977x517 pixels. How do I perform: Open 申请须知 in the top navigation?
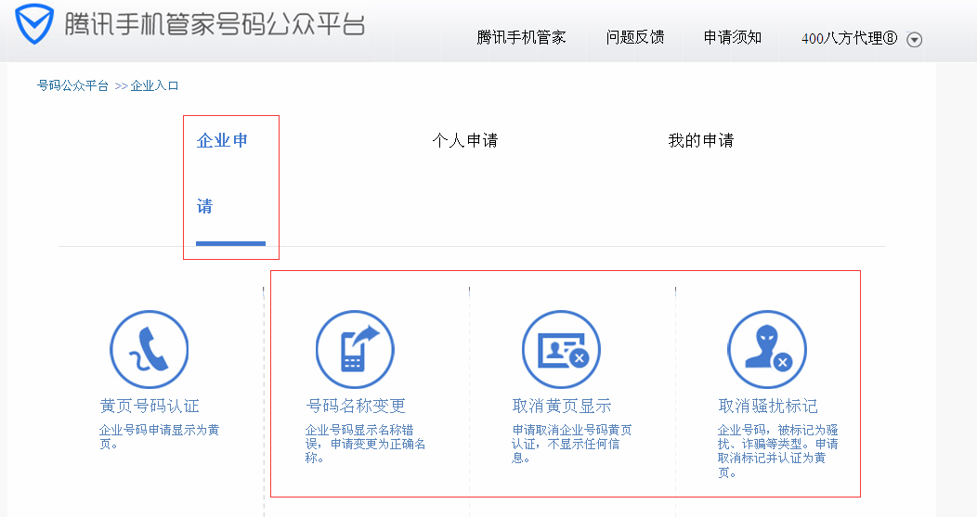733,38
